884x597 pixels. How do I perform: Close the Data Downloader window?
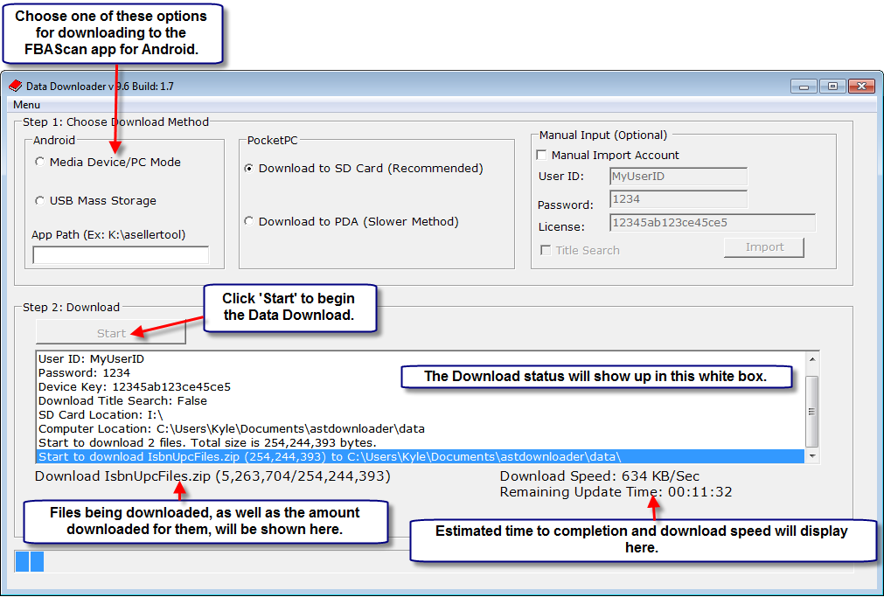[x=861, y=87]
